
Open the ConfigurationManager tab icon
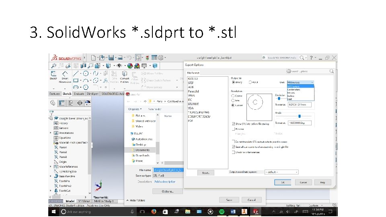pos(71,103)
